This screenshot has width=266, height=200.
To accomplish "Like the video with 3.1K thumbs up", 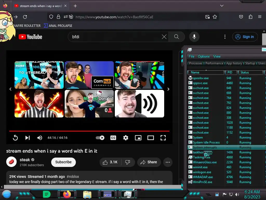I will [110, 162].
